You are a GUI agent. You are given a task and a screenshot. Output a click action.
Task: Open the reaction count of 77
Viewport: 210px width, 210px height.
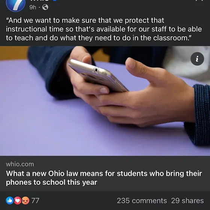(x=35, y=201)
